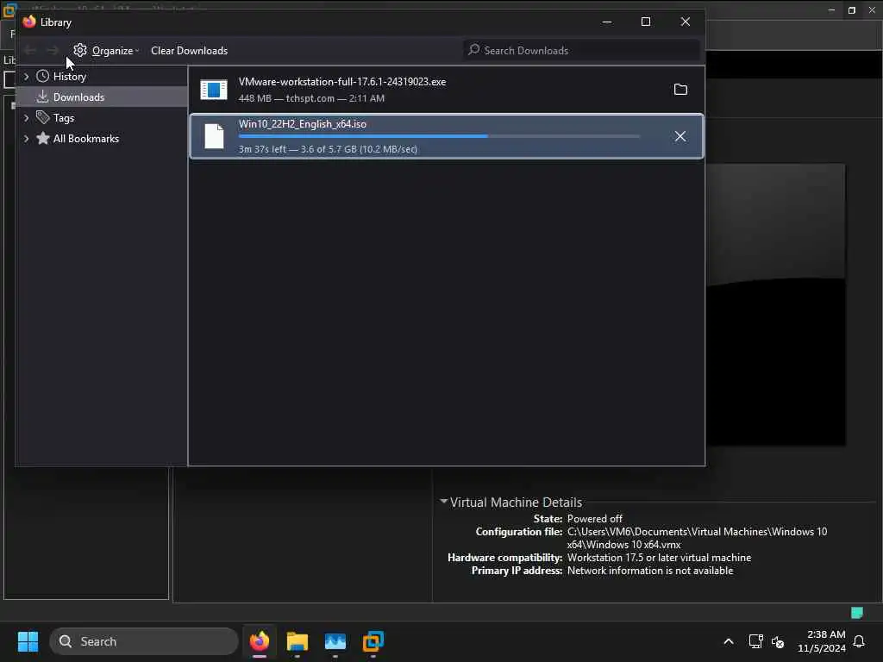Cancel the Win10_22H2 ISO download
Image resolution: width=883 pixels, height=662 pixels.
tap(680, 136)
